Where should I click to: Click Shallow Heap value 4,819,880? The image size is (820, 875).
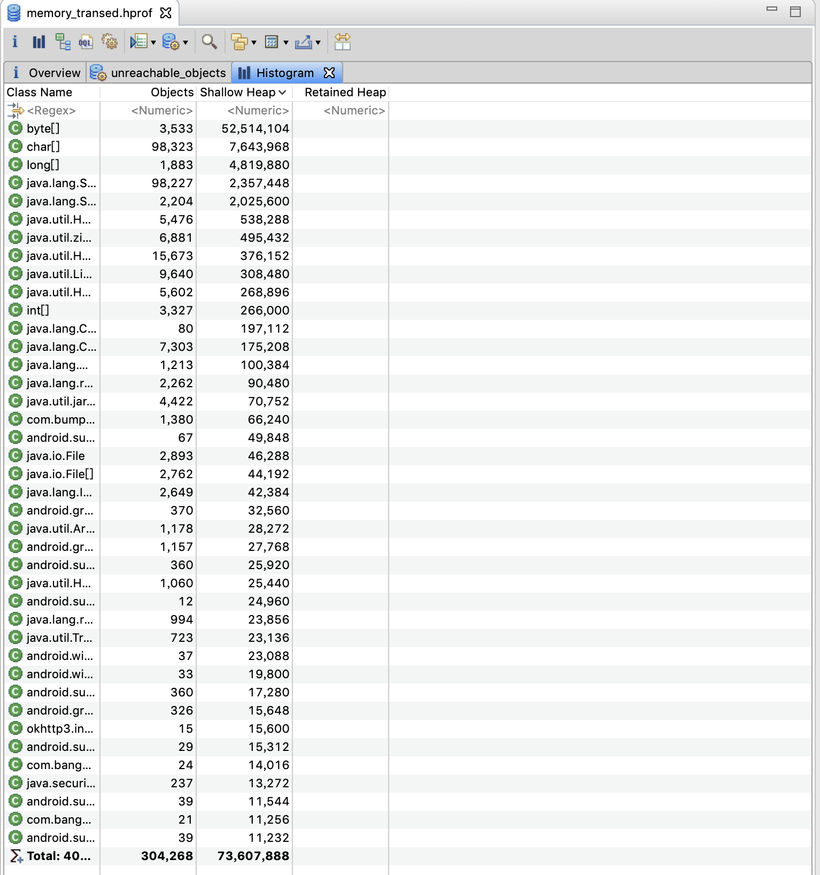[259, 165]
